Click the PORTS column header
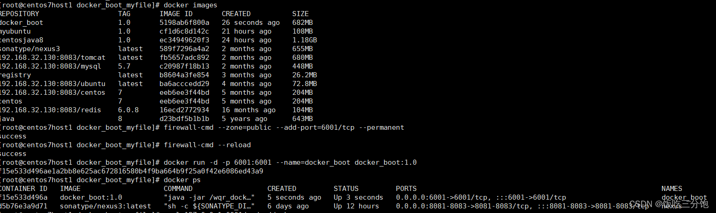716x213 pixels. tap(406, 189)
